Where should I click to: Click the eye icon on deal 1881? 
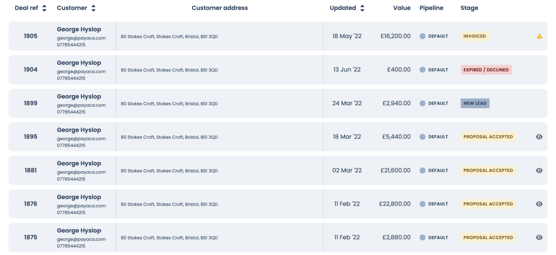pos(539,170)
